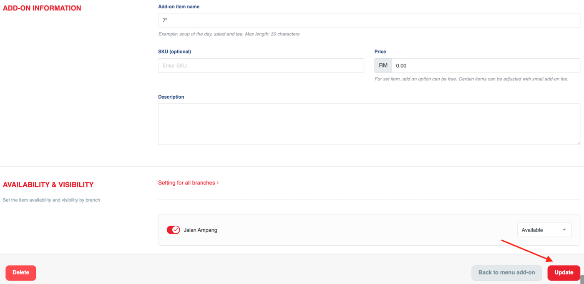
Task: Toggle the Jalan Ampang branch switch
Action: click(x=173, y=230)
